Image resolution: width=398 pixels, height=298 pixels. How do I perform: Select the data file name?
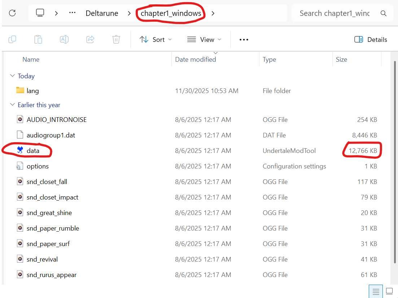click(33, 151)
